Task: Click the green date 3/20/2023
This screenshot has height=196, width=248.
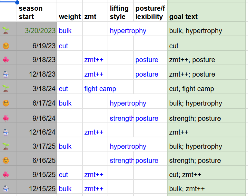Action: [x=40, y=31]
